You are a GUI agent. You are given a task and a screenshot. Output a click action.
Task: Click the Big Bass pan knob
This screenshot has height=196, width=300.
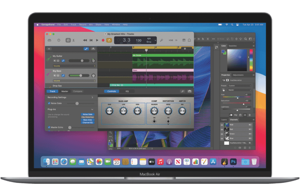pos(94,76)
